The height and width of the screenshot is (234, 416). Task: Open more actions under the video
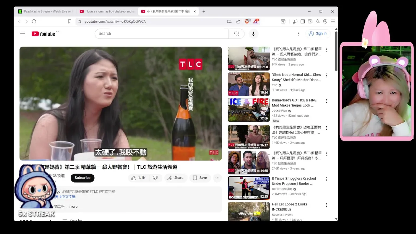point(217,178)
